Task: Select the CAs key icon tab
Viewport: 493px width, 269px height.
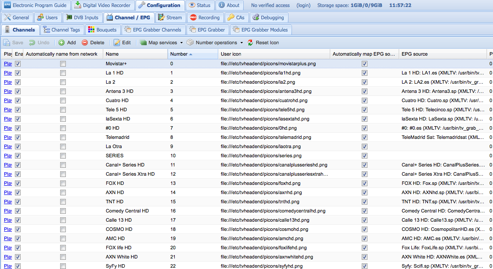Action: pyautogui.click(x=231, y=18)
